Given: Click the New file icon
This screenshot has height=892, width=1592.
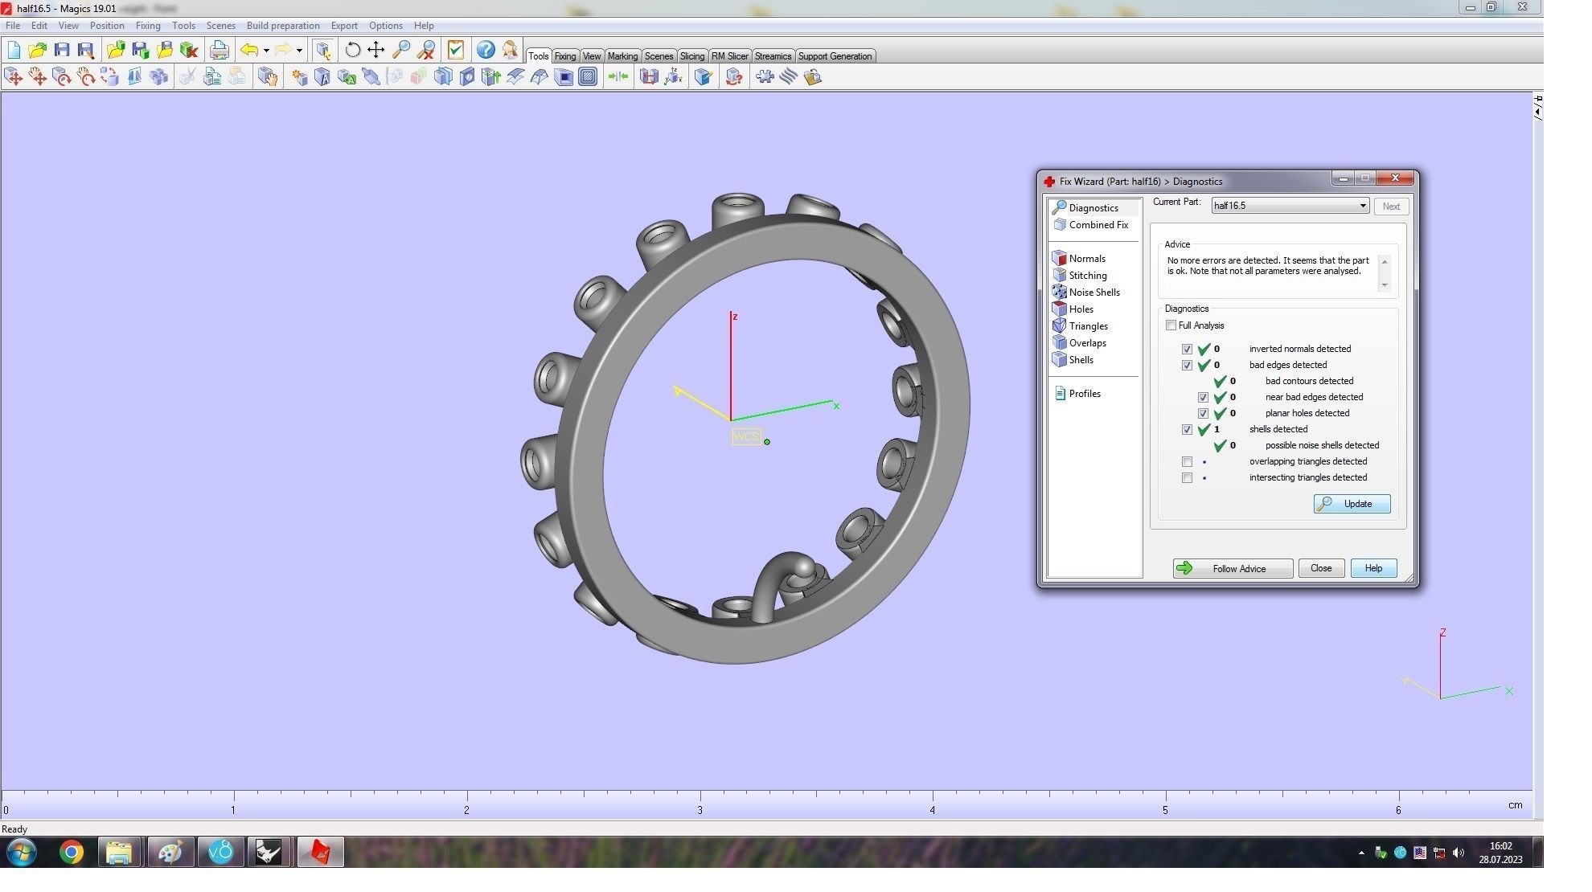Looking at the screenshot, I should coord(14,50).
